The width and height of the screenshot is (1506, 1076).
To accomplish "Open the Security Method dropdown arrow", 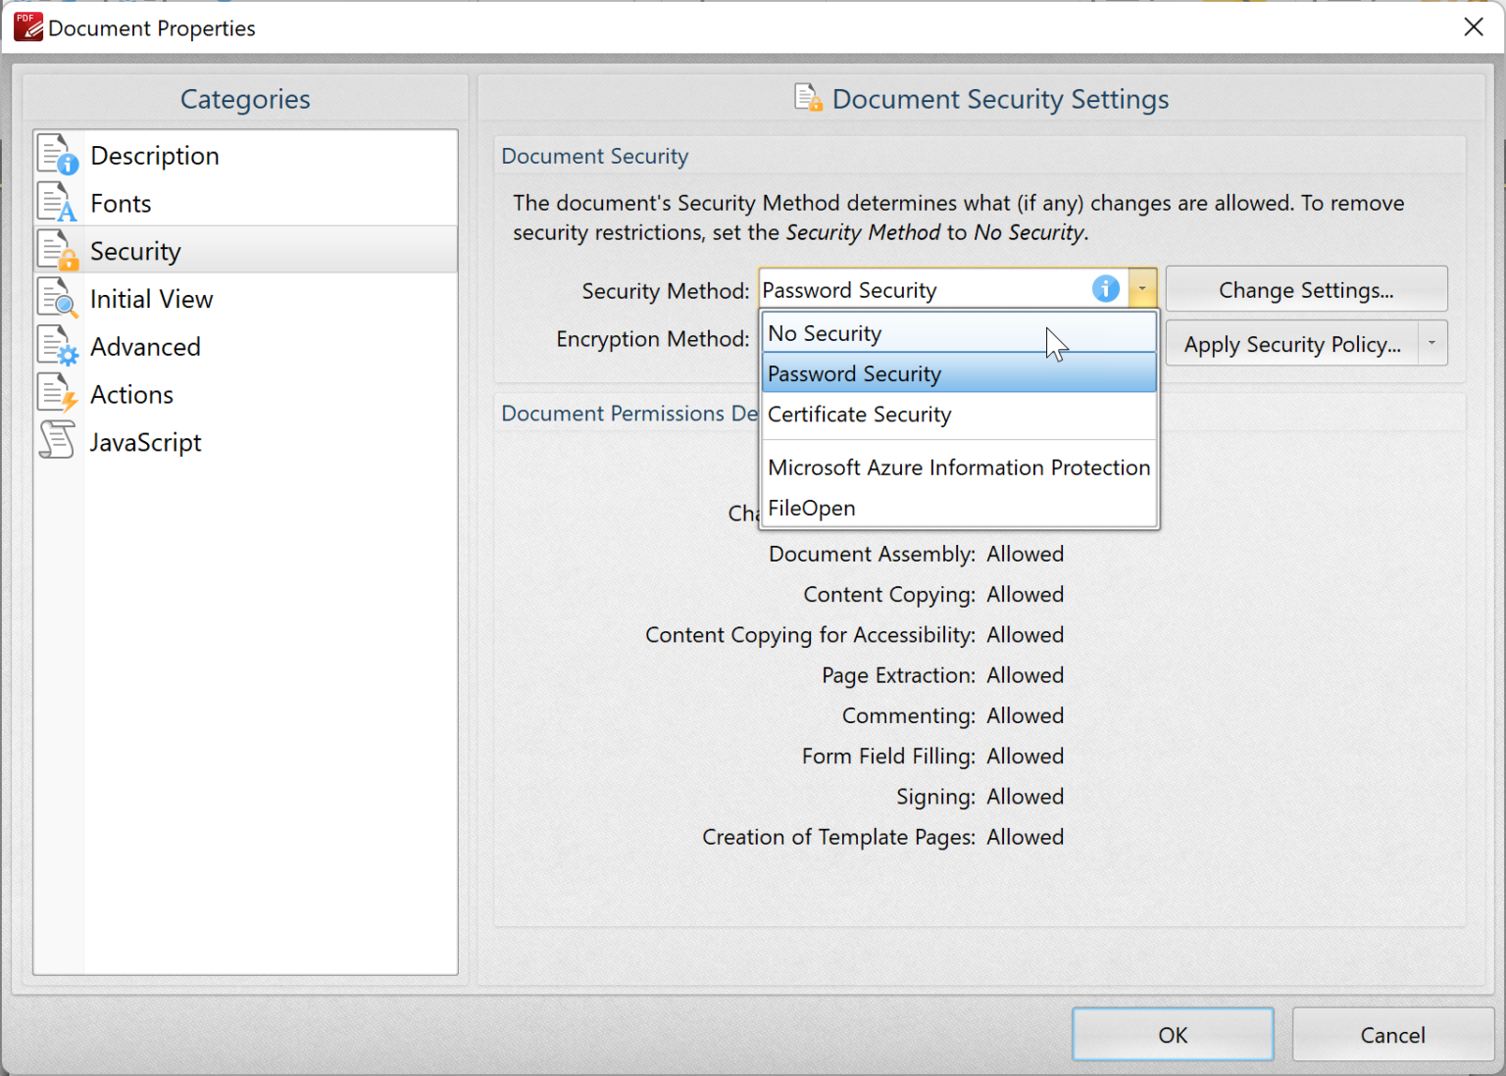I will (1142, 289).
